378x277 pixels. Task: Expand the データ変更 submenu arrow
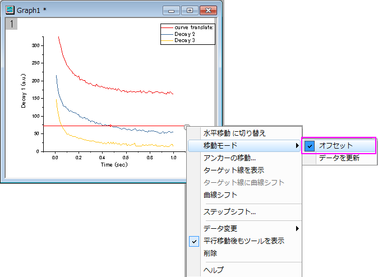(x=297, y=228)
